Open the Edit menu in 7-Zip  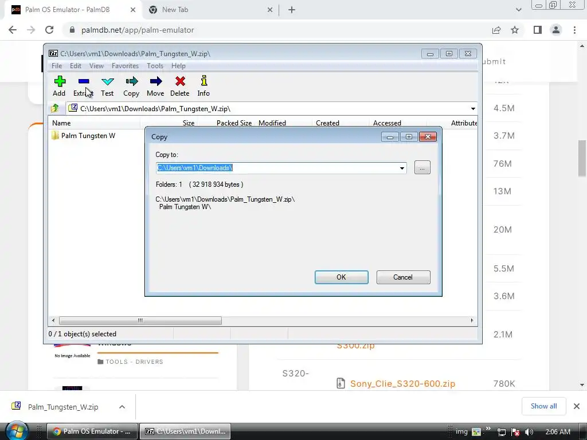point(76,66)
